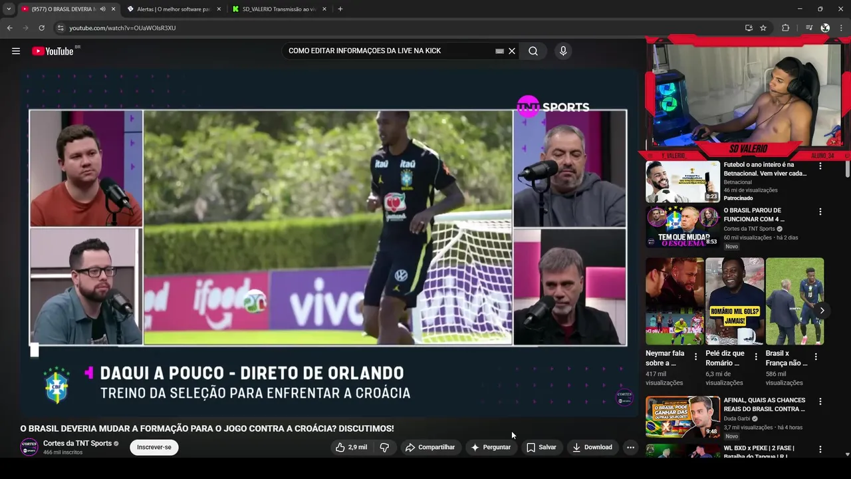
Task: Select the O BRASIL DEVERIA YouTube tab
Action: [x=64, y=9]
